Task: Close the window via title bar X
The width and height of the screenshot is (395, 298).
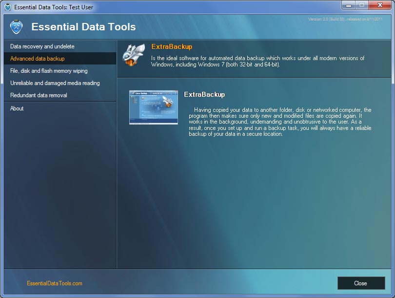Action: pos(379,5)
